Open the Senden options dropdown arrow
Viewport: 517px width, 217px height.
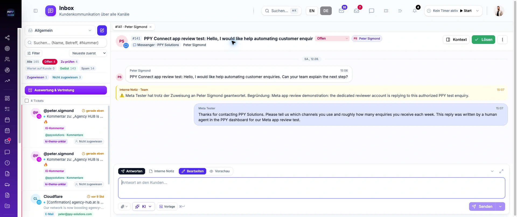[x=500, y=206]
